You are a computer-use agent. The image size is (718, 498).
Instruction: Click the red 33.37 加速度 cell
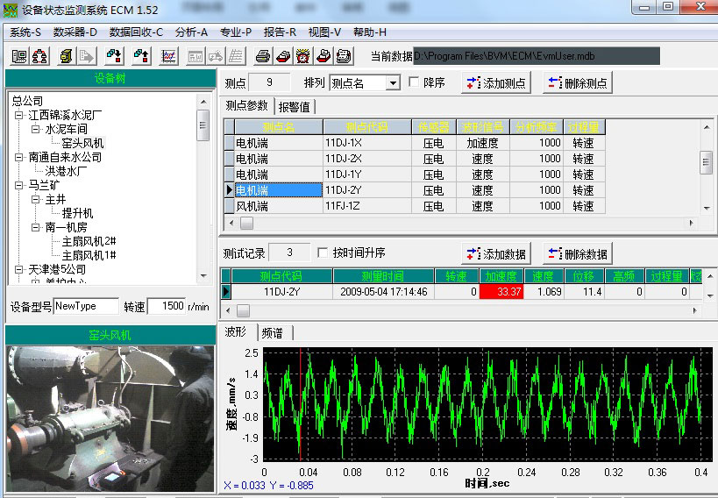tap(501, 292)
